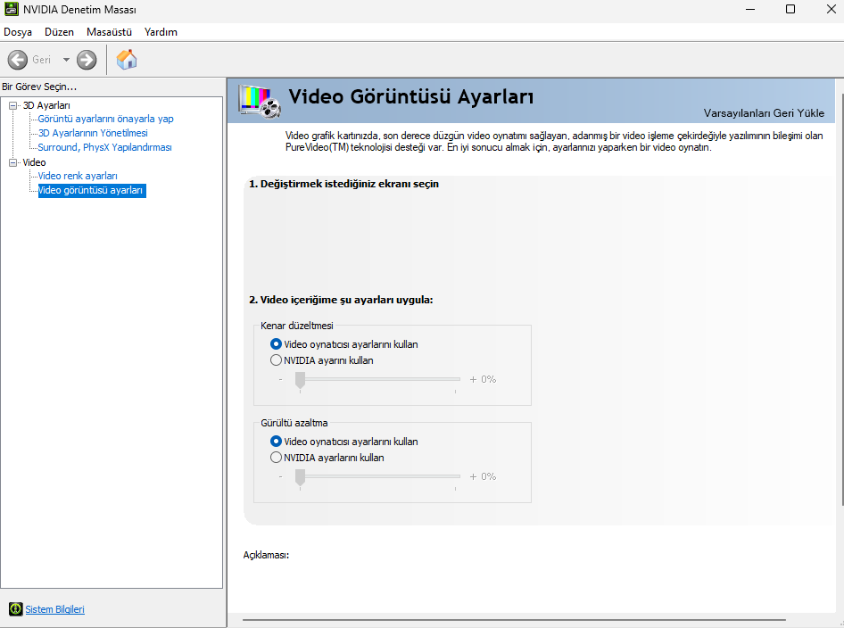Click the video settings header film icon
Viewport: 844px width, 628px height.
click(x=260, y=100)
